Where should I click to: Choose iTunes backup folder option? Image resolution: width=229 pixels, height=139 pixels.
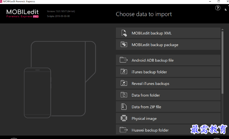168,72
